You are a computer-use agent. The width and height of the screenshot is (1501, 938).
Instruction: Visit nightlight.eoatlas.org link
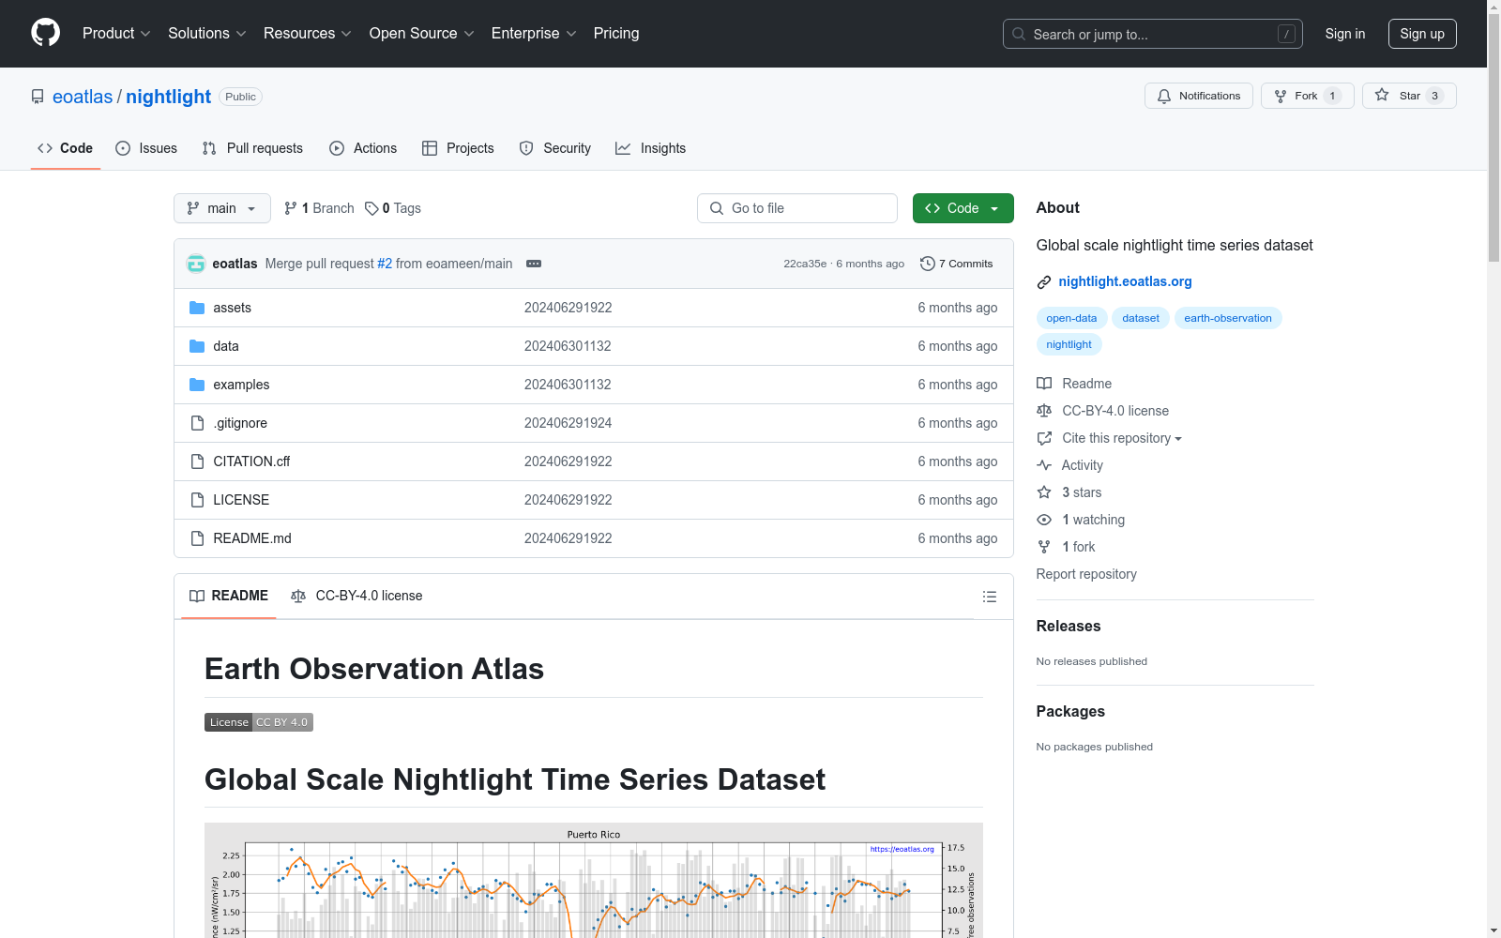pos(1125,281)
